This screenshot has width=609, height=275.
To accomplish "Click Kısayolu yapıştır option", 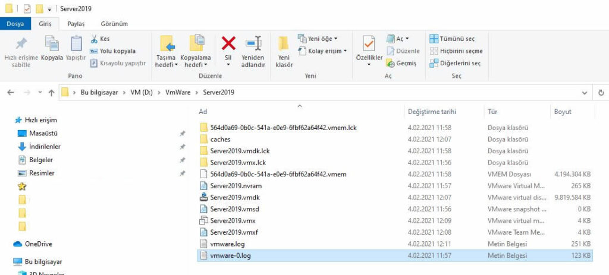I will [118, 63].
